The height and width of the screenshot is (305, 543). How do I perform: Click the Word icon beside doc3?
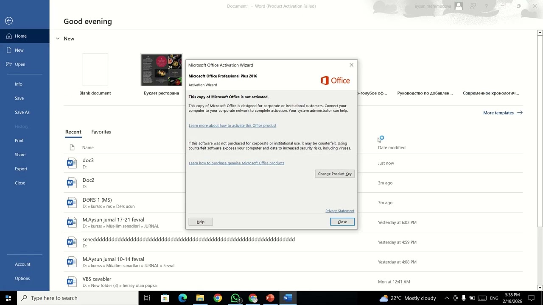click(72, 163)
